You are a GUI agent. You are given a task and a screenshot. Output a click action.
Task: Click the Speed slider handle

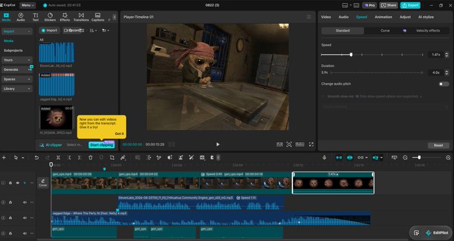[351, 55]
